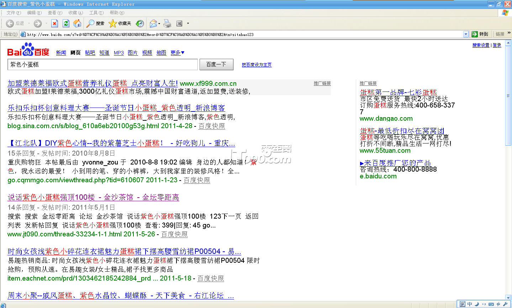This screenshot has height=308, width=512.
Task: Click 把百度设为主页 link
Action: click(x=257, y=65)
